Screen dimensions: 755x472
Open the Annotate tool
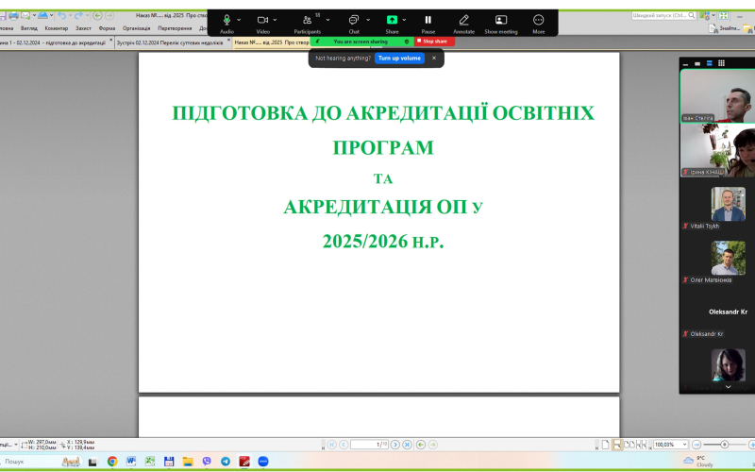(463, 23)
